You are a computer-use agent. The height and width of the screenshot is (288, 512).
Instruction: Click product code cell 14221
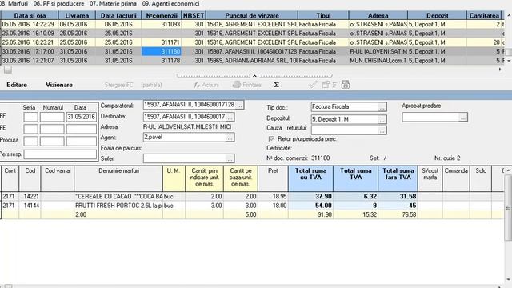click(x=30, y=197)
